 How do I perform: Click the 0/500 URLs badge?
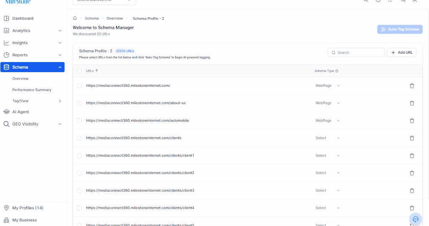pyautogui.click(x=125, y=51)
